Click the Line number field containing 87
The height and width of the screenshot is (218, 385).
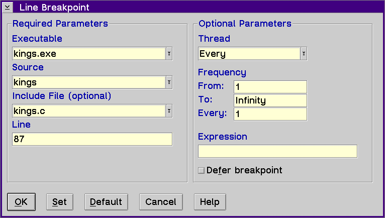pos(92,139)
